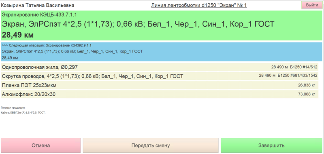Screen dimensions: 324x154
Task: Select the Пленка ПЭТ 25х23мкм row
Action: point(160,85)
